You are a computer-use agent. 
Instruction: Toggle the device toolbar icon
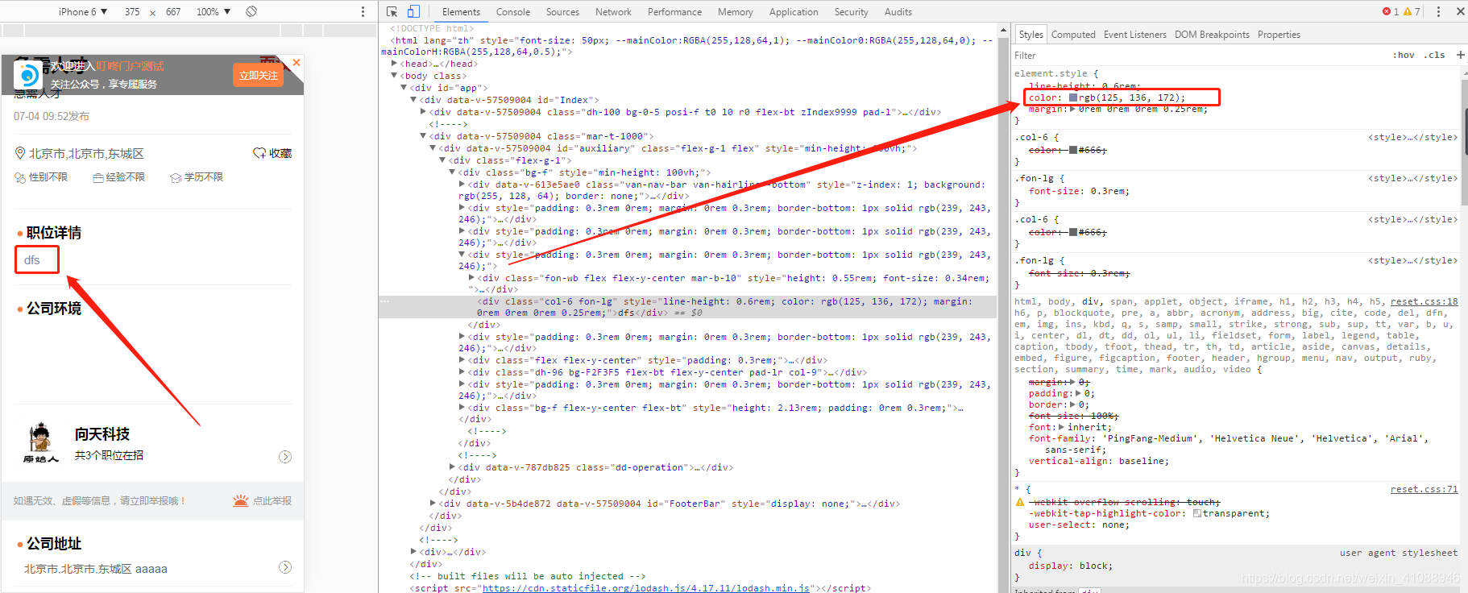pos(413,11)
